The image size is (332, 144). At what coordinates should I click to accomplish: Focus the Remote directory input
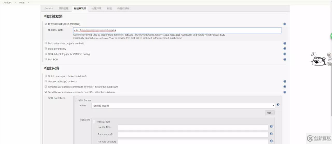click(x=193, y=142)
